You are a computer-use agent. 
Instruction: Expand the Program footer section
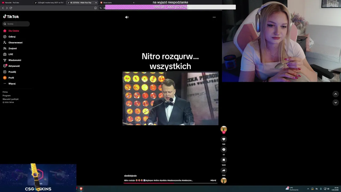6,95
